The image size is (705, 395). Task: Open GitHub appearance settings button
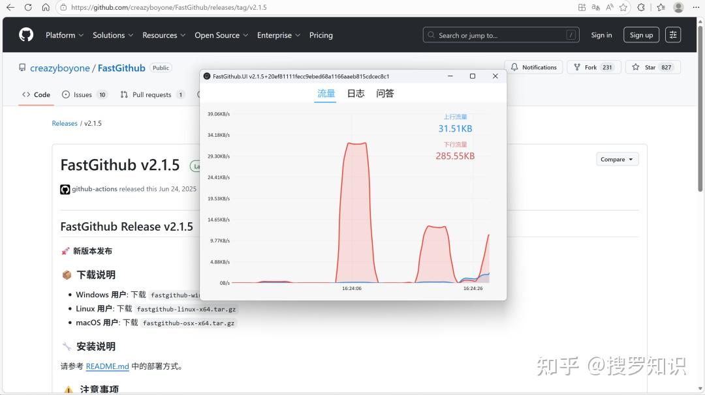673,35
